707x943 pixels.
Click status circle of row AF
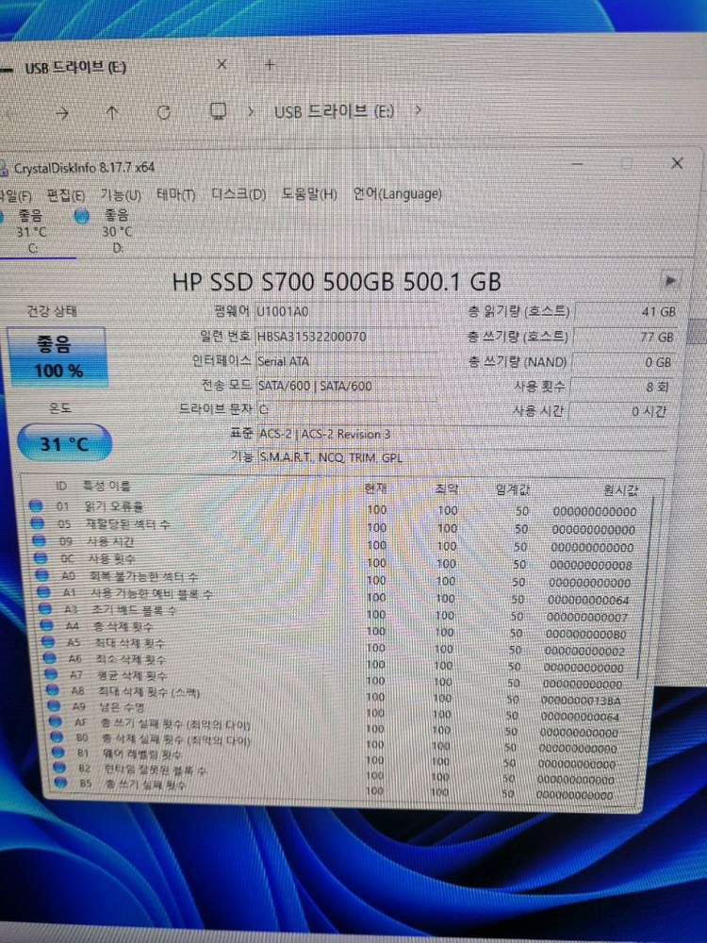[x=56, y=721]
